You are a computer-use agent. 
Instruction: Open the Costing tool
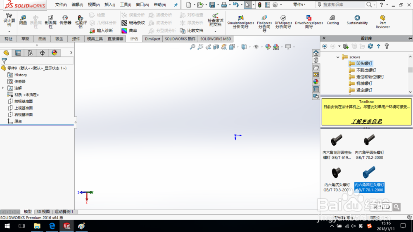click(x=332, y=20)
